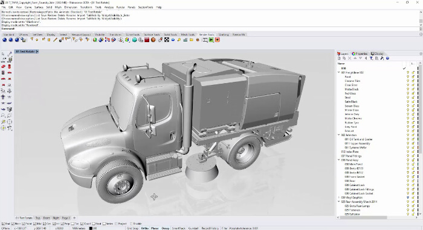423x230 pixels.
Task: Switch to the Front viewport tab
Action: pos(47,218)
